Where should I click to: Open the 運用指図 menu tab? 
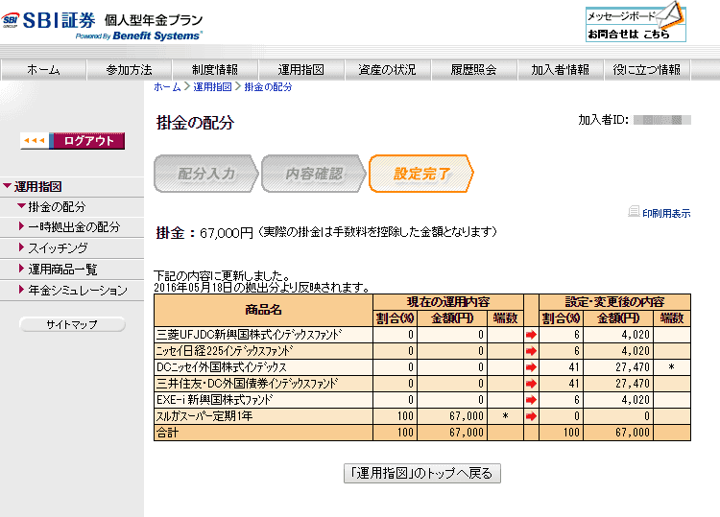301,70
